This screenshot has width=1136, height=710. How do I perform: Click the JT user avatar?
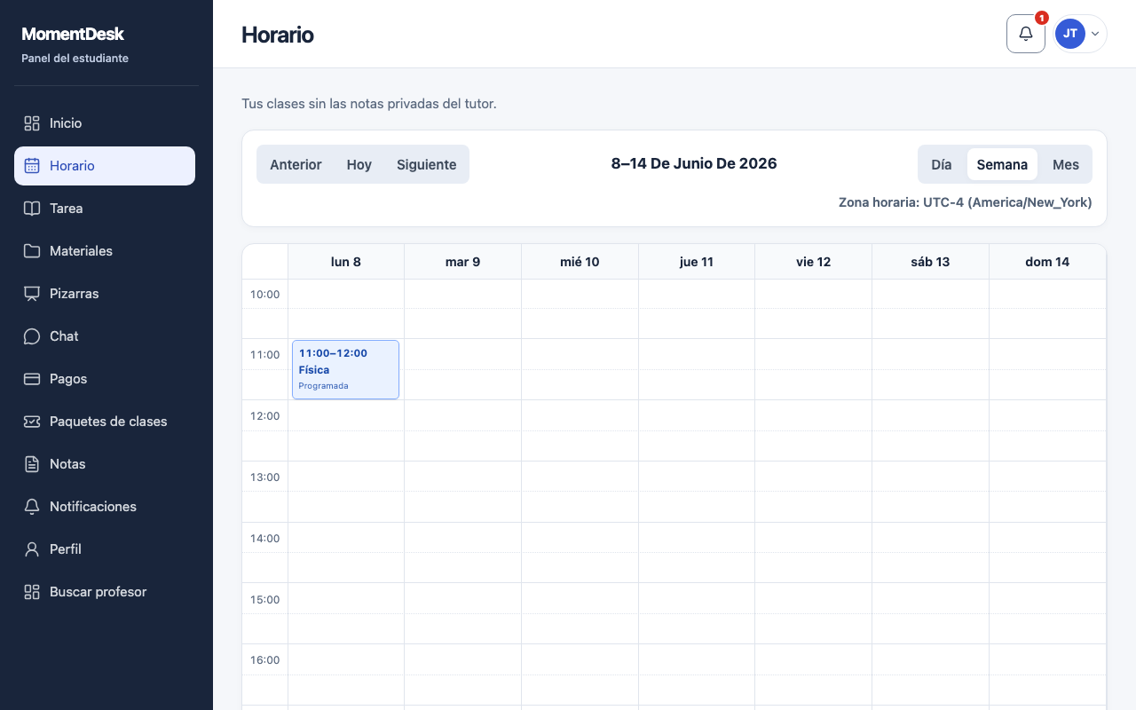coord(1070,34)
